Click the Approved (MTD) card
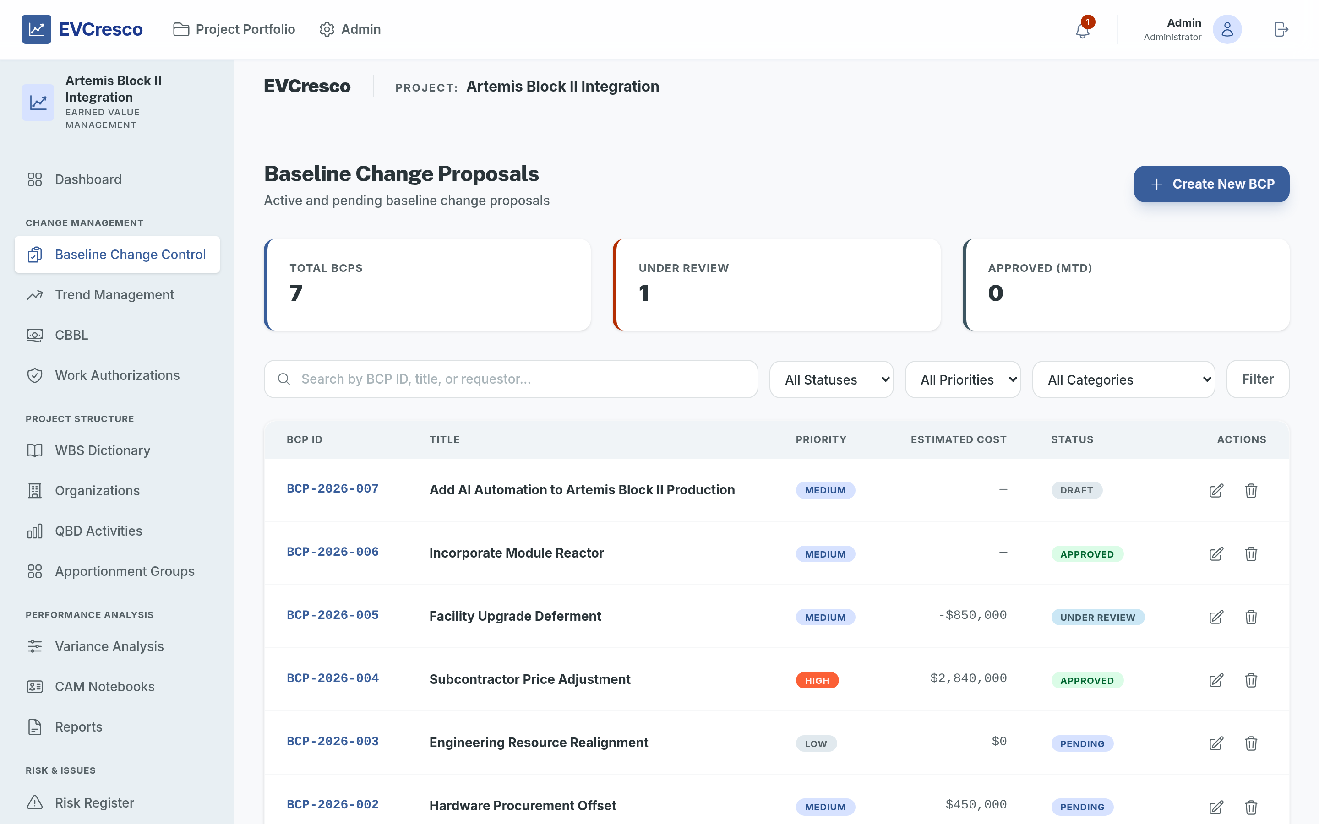The image size is (1319, 824). coord(1126,284)
